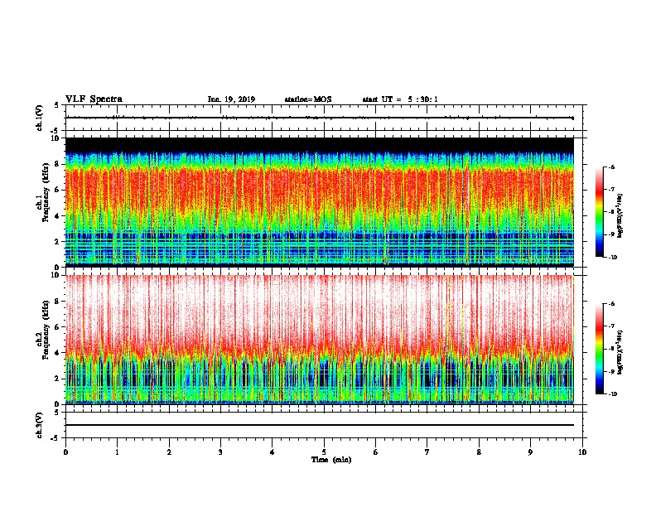Click the lower ch.2 color scale bar

pos(600,349)
